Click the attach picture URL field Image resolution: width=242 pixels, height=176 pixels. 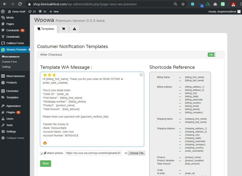click(93, 153)
